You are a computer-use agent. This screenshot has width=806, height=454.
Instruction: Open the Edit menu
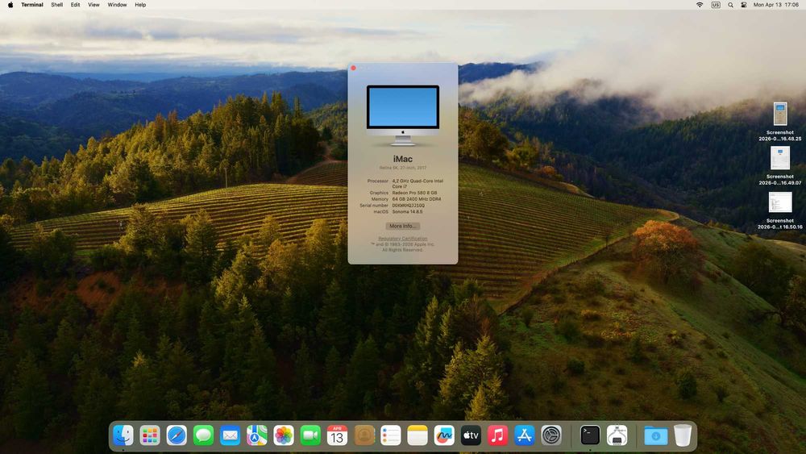[75, 5]
